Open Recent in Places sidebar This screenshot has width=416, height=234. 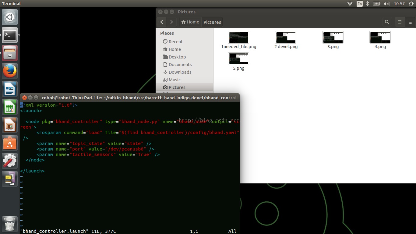pyautogui.click(x=175, y=41)
